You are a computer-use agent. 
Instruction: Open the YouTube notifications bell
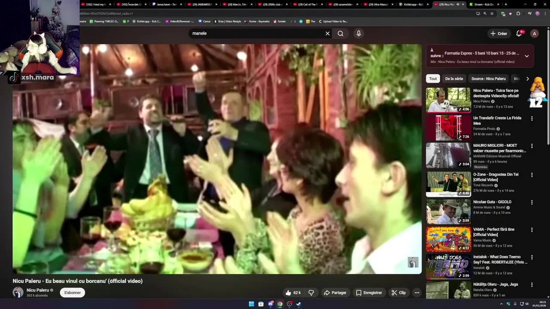tap(519, 33)
